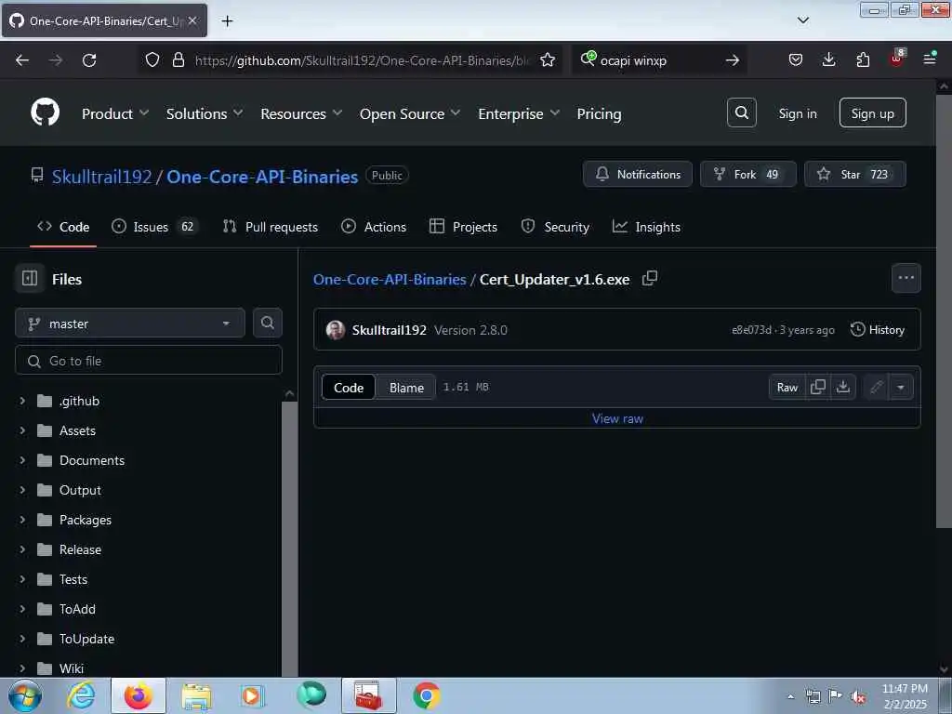Download raw file icon button
The image size is (952, 714).
coord(843,387)
